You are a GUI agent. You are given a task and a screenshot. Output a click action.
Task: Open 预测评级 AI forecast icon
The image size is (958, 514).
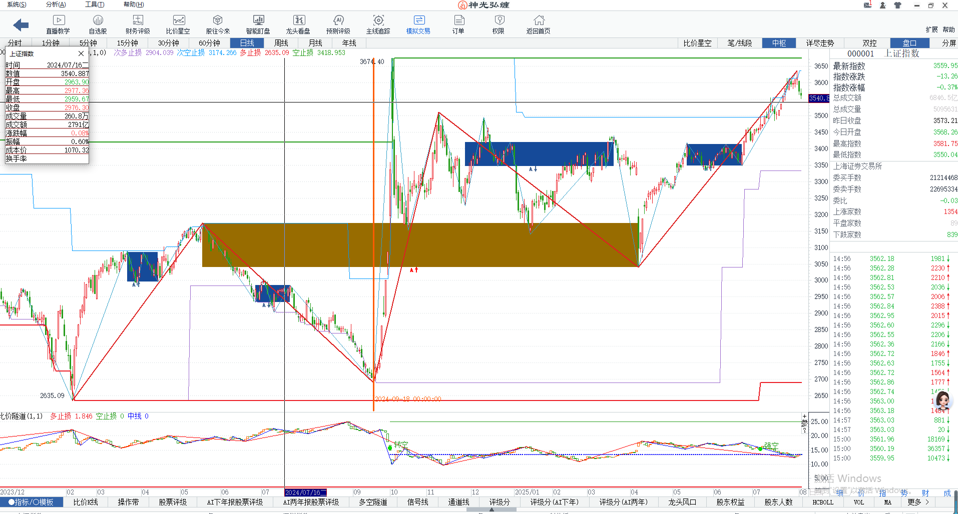[x=338, y=20]
